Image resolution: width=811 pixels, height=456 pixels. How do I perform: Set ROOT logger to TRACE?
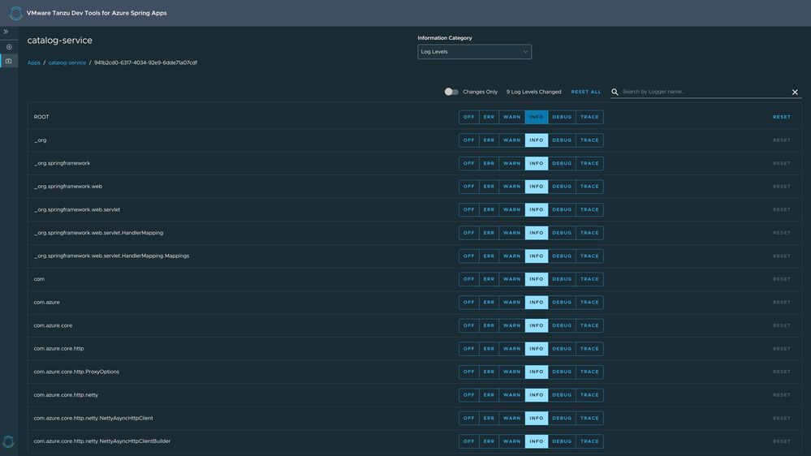tap(589, 117)
